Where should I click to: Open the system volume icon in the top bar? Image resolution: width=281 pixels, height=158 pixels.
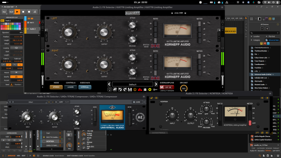269,2
